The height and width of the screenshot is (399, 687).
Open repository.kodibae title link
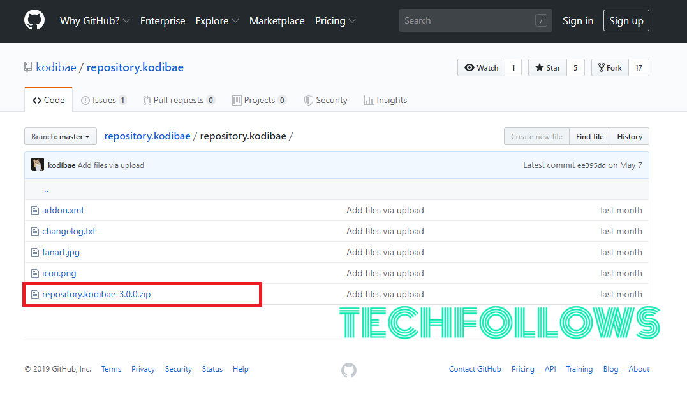coord(135,67)
